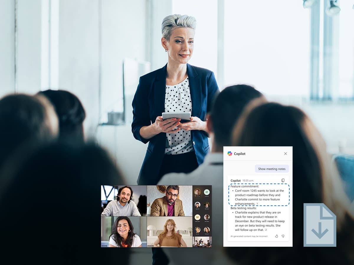Viewport: 354px width, 265px height.
Task: Click the Show meeting notes button
Action: (271, 168)
